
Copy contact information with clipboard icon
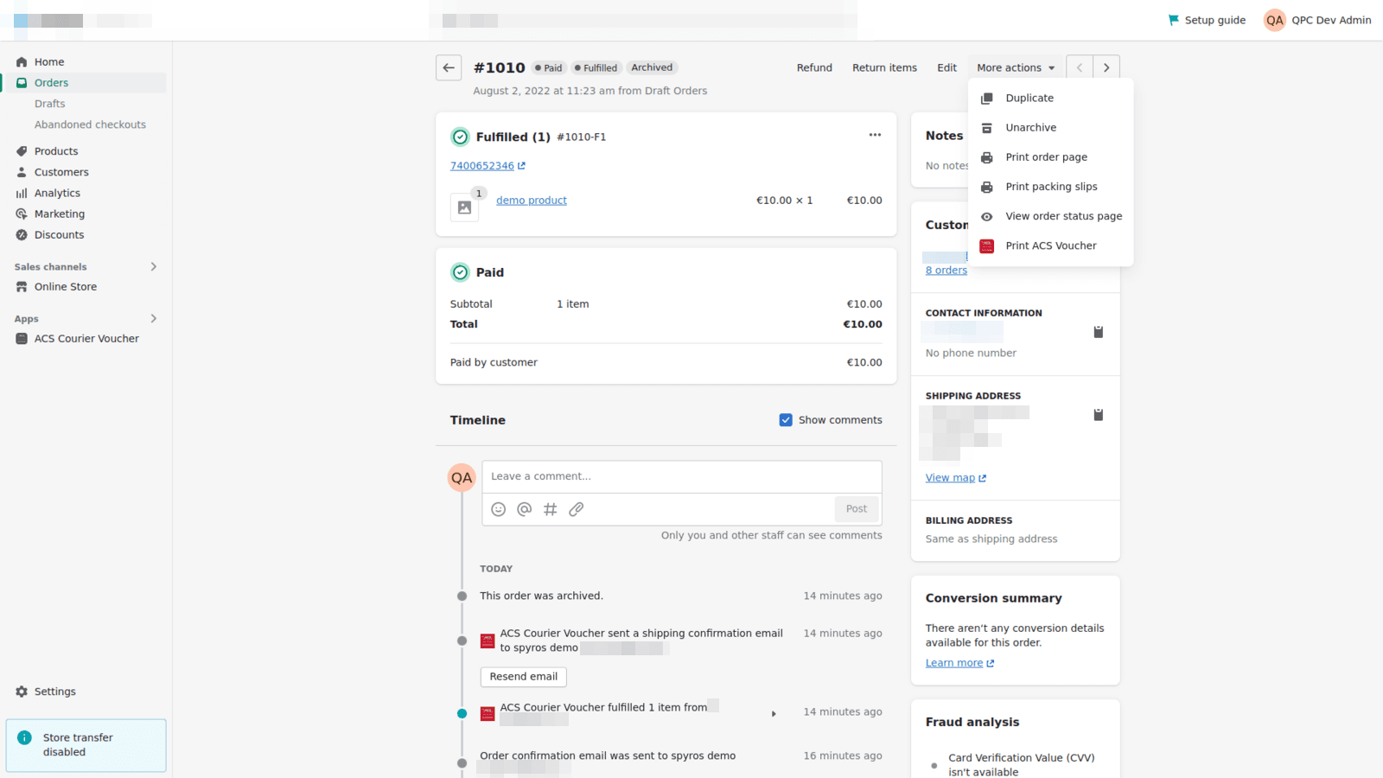pyautogui.click(x=1098, y=332)
